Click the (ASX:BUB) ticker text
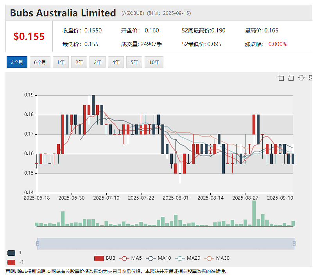Viewport: 317px width, 280px height. (133, 13)
